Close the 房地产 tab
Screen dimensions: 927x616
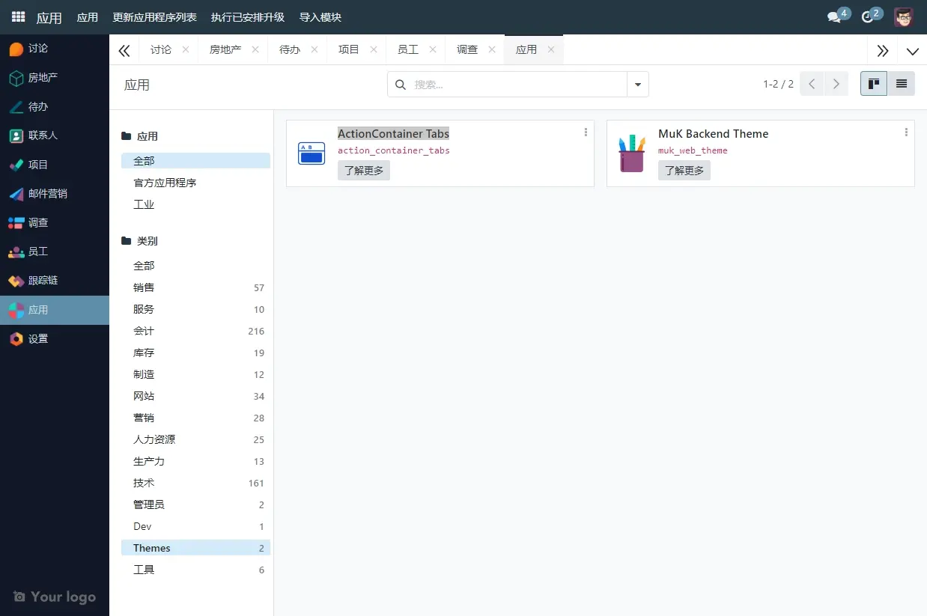255,49
